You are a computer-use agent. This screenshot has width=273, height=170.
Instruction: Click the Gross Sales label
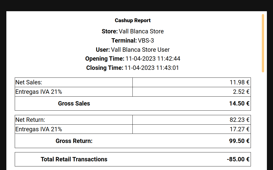(74, 103)
